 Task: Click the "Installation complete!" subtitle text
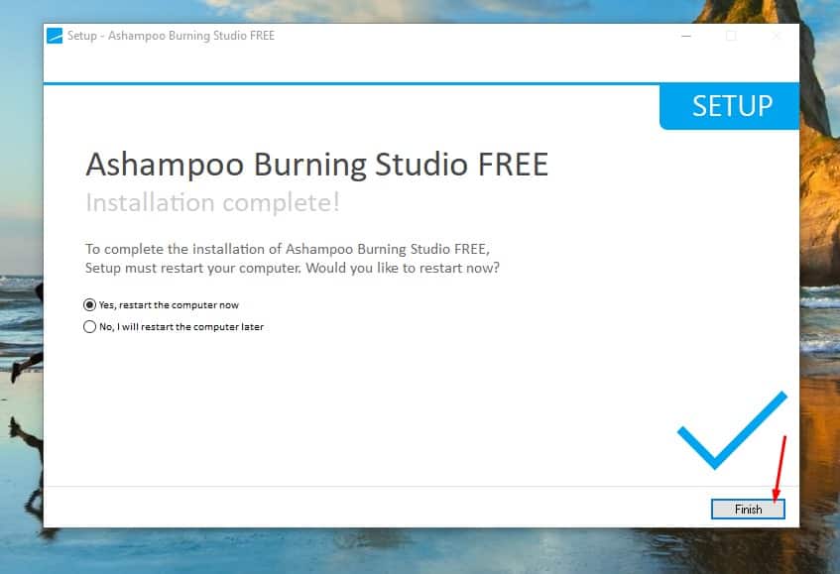click(x=212, y=202)
